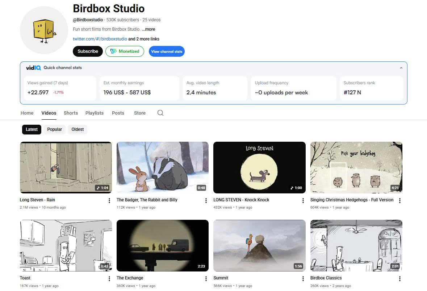Open the Playlists tab

(94, 113)
